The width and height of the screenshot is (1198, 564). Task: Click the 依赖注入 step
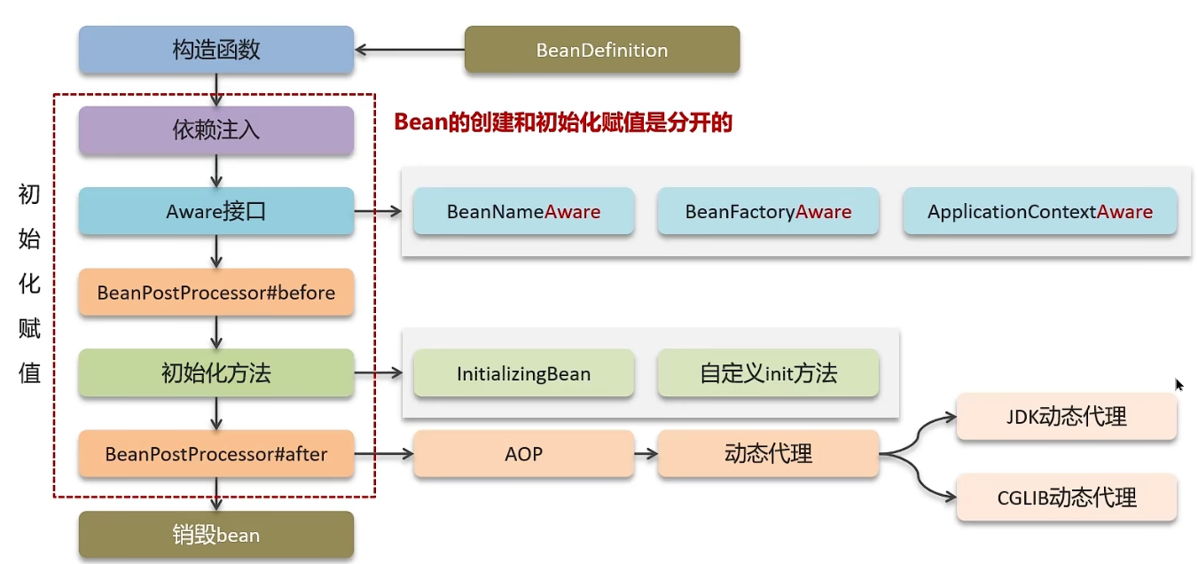tap(215, 130)
